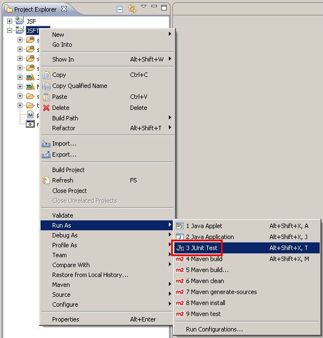Click the m2 icon beside Maven test
Screen dimensions: 323x338
click(180, 314)
